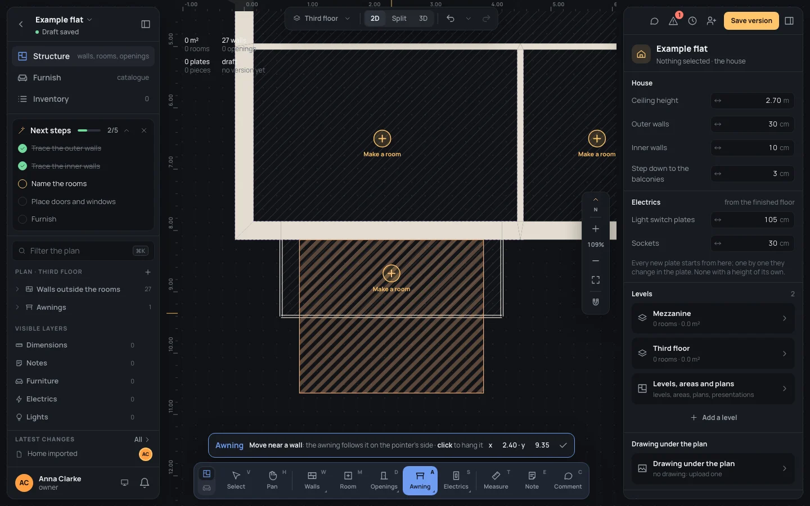
Task: Open the Inventory section
Action: point(83,99)
